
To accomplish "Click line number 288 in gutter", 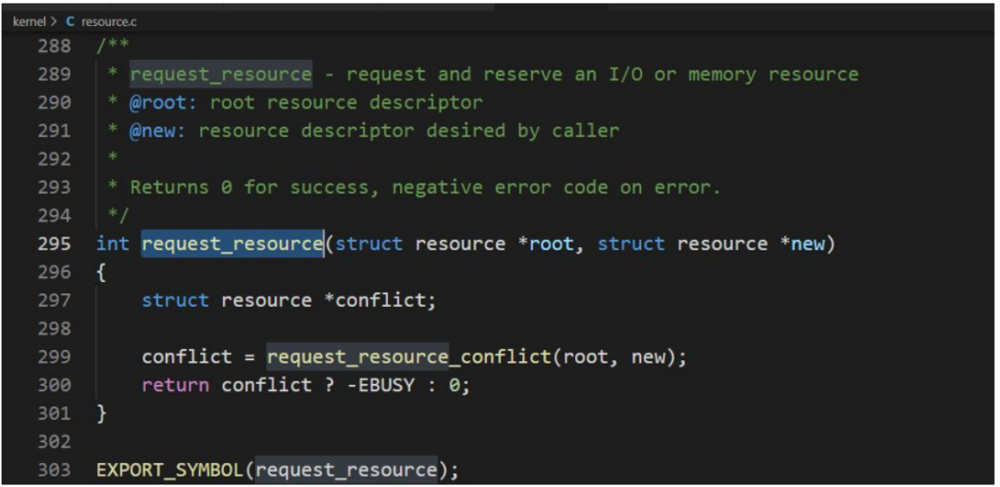I will coord(53,46).
